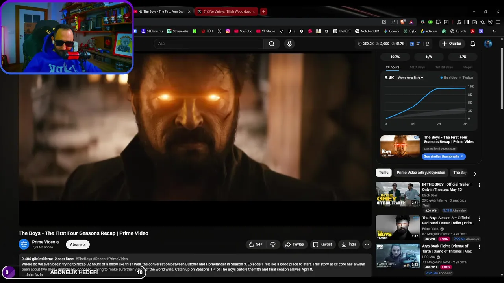Expand description with ...daha fazla
Viewport: 504px width, 283px height.
(32, 275)
